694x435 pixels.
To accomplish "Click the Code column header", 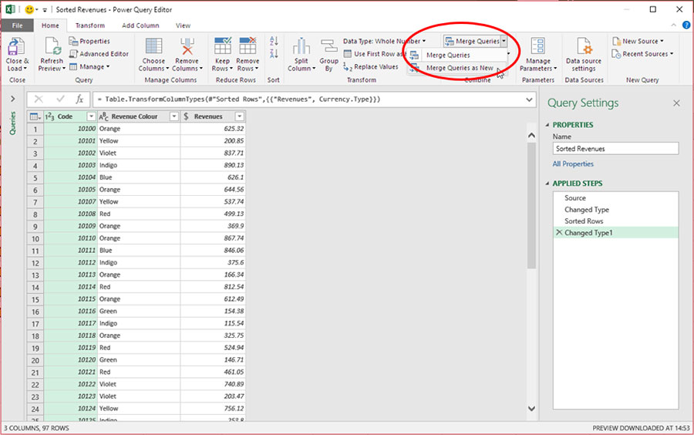I will point(65,116).
